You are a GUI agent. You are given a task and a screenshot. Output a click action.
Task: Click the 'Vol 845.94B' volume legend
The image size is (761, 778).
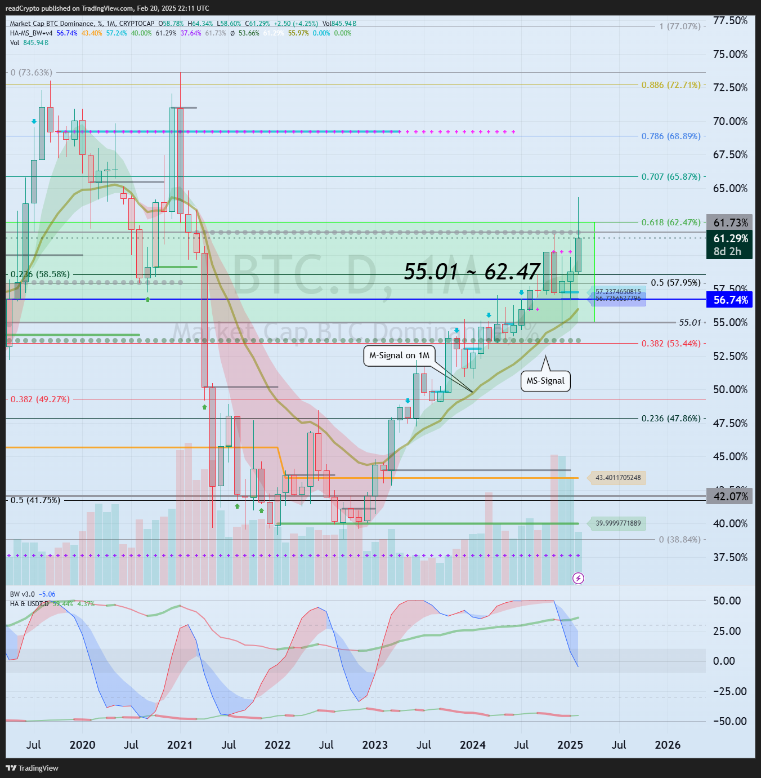pyautogui.click(x=29, y=43)
